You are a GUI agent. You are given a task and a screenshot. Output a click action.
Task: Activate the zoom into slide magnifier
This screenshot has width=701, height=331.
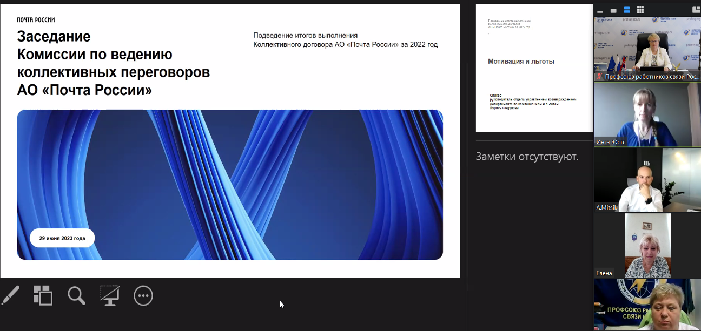(x=76, y=295)
